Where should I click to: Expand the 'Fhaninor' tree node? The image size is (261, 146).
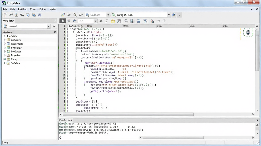click(x=5, y=48)
